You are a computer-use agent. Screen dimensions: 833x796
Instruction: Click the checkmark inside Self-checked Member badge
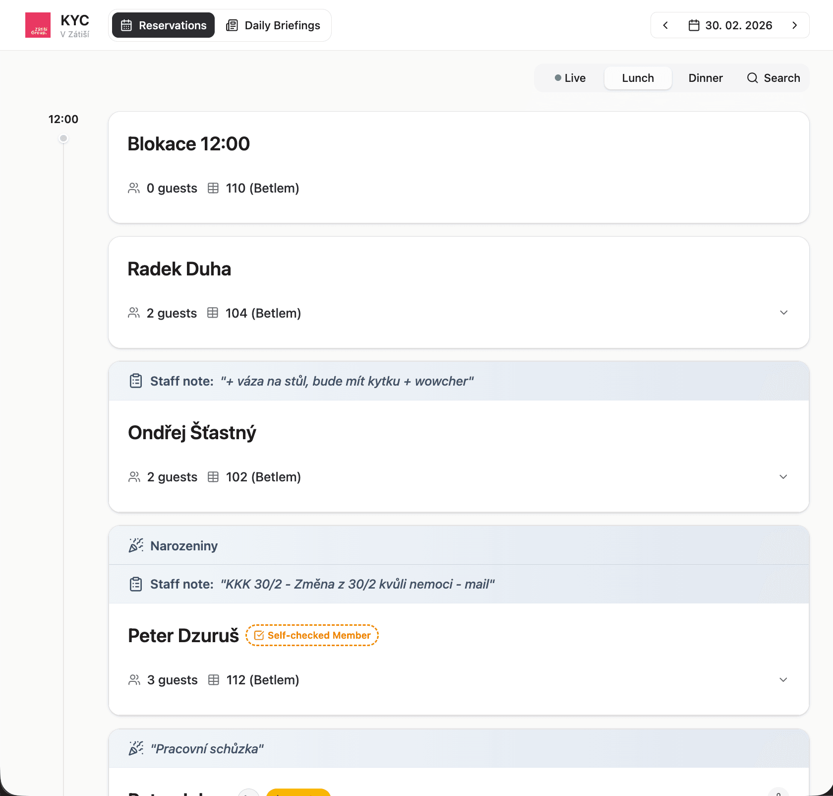point(259,635)
